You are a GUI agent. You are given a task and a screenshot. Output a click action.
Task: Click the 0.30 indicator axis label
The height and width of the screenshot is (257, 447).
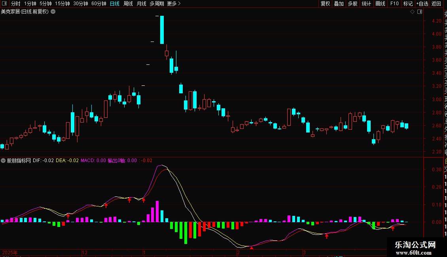click(436, 170)
